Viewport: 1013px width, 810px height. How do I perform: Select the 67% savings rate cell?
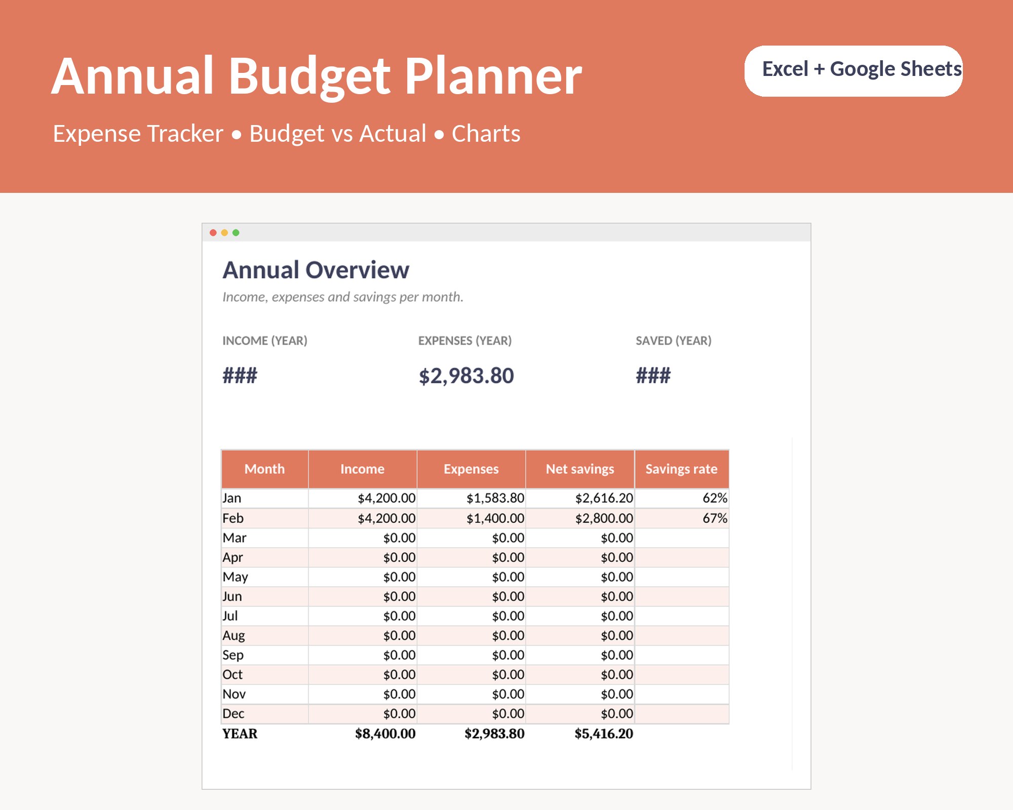coord(682,518)
